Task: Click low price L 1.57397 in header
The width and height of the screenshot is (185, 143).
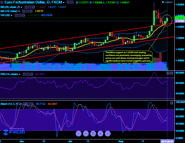Action: click(109, 3)
